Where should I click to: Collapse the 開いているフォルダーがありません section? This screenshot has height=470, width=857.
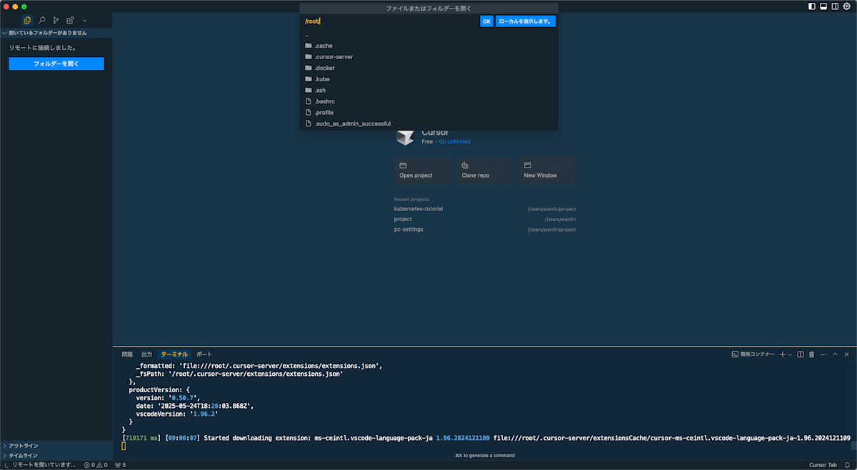(x=56, y=33)
